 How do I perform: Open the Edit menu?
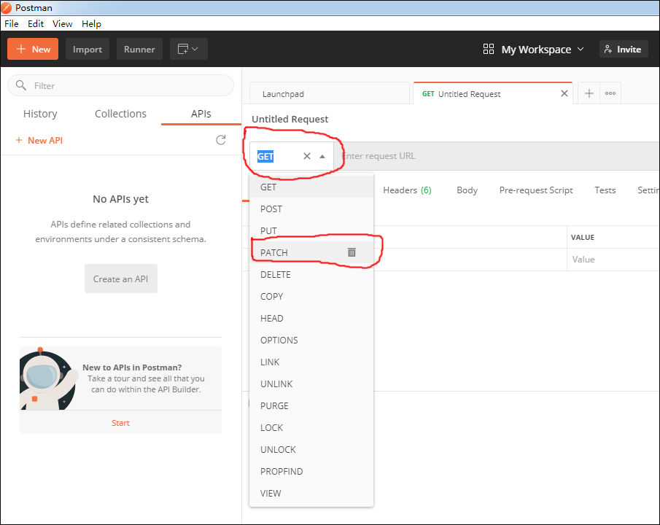click(36, 23)
